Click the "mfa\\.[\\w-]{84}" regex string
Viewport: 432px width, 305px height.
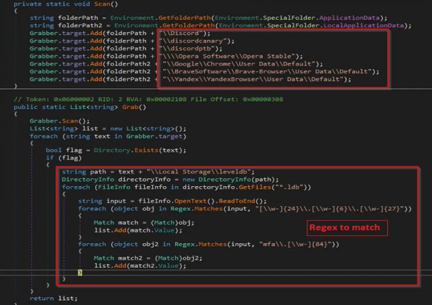coord(295,245)
